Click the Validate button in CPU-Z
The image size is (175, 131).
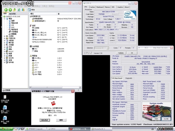pos(121,53)
